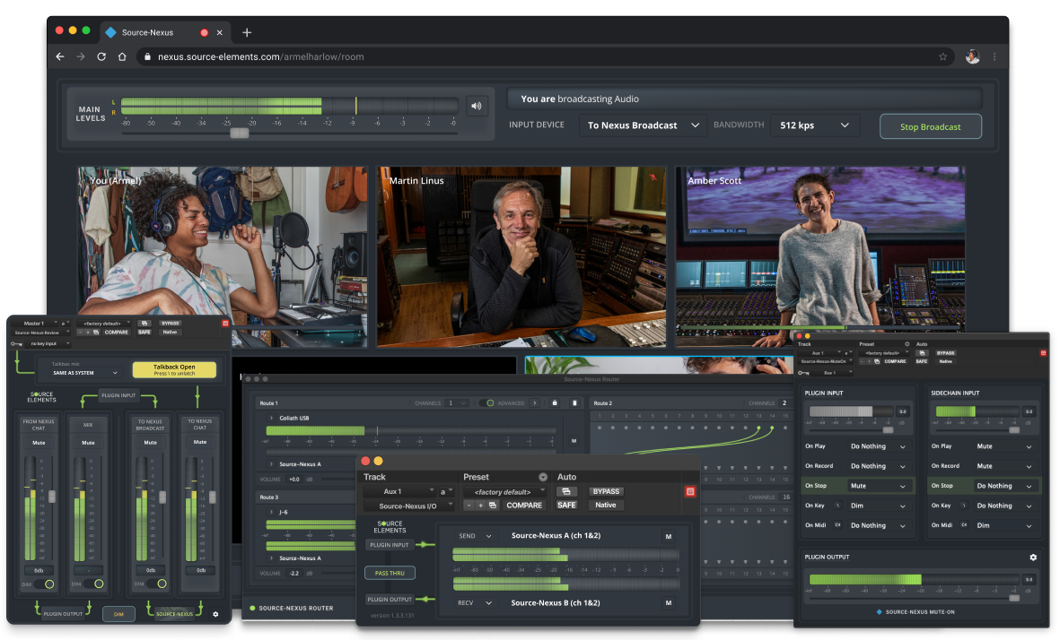This screenshot has height=640, width=1060.
Task: Open settings gear in Source-Nexus Review plugin
Action: click(x=215, y=614)
